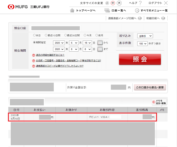Go to トップページへ menu
The height and width of the screenshot is (147, 177).
[83, 11]
